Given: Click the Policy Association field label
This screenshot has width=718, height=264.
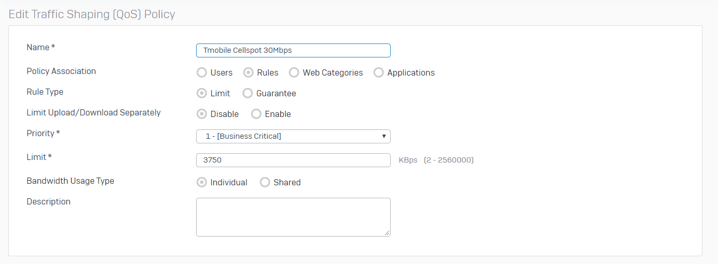Looking at the screenshot, I should 61,71.
